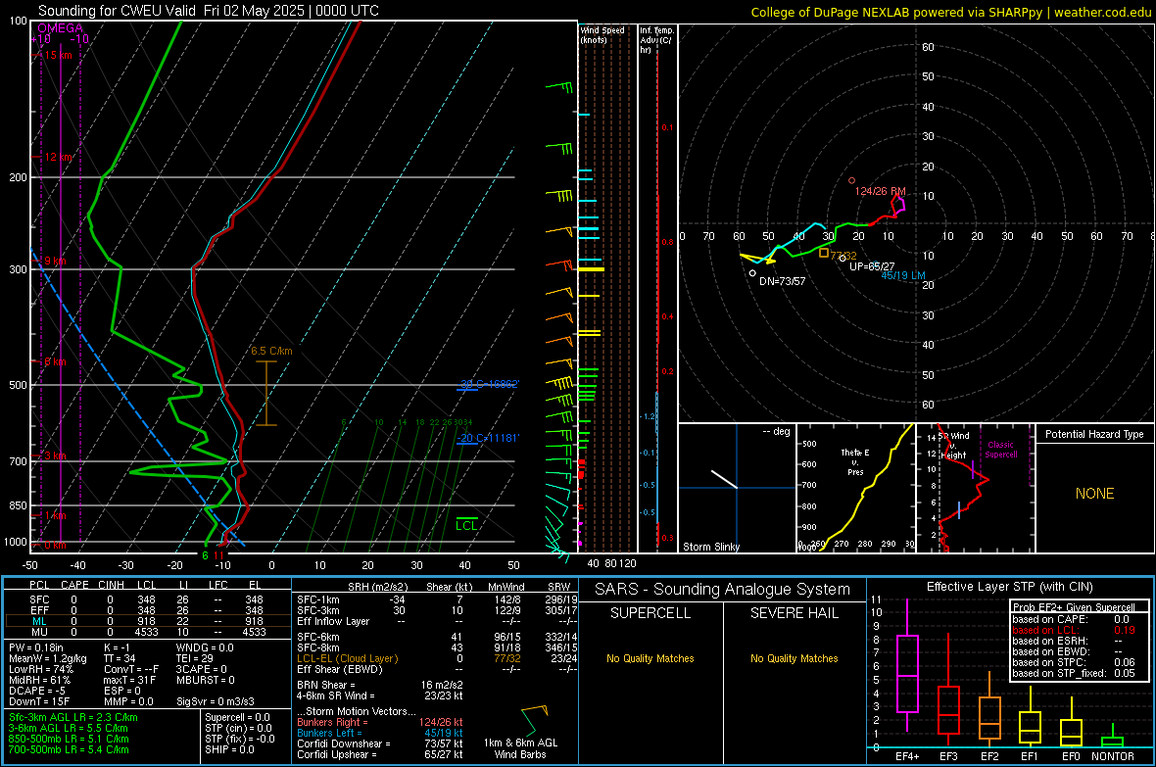Click the 15 km height marker
This screenshot has height=767, width=1156.
coord(59,55)
